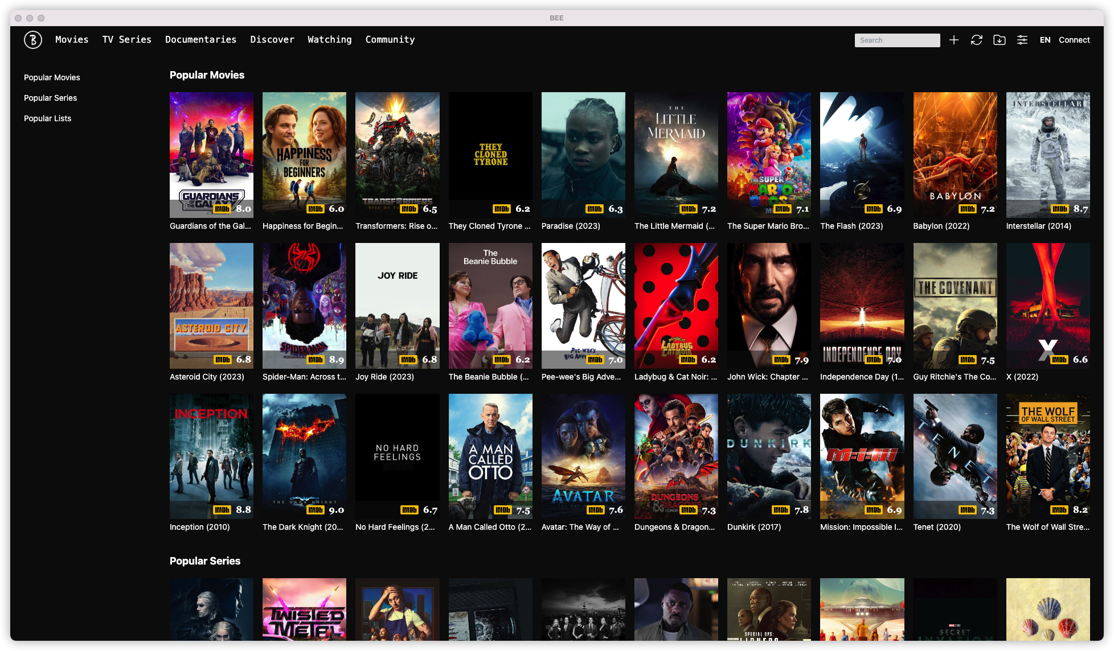This screenshot has height=651, width=1114.
Task: Click IMDb badge on Inception poster
Action: [222, 510]
